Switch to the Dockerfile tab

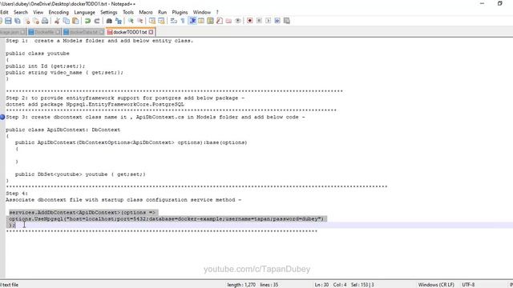[x=44, y=32]
